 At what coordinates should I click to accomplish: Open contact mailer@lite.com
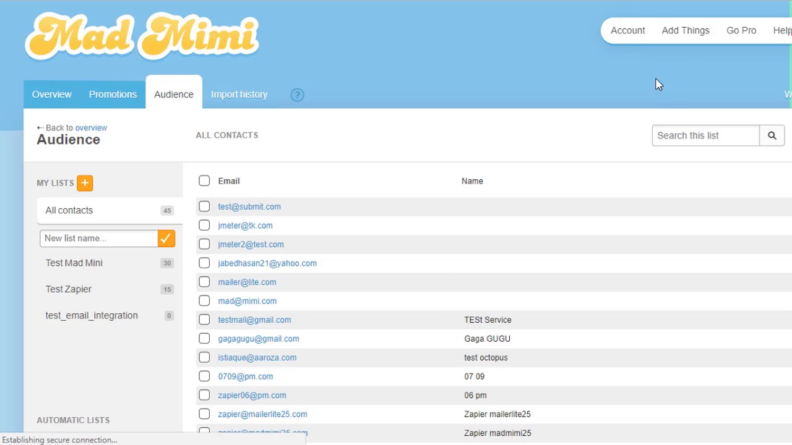pos(247,282)
